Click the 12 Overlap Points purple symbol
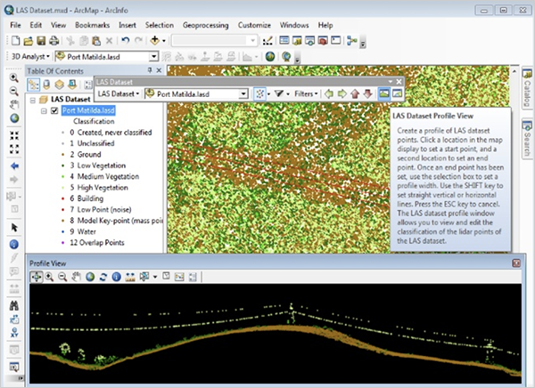This screenshot has height=388, width=535. pos(62,243)
